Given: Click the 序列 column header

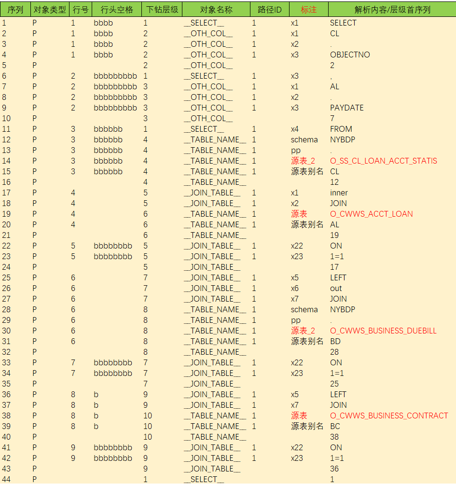Looking at the screenshot, I should pos(15,10).
